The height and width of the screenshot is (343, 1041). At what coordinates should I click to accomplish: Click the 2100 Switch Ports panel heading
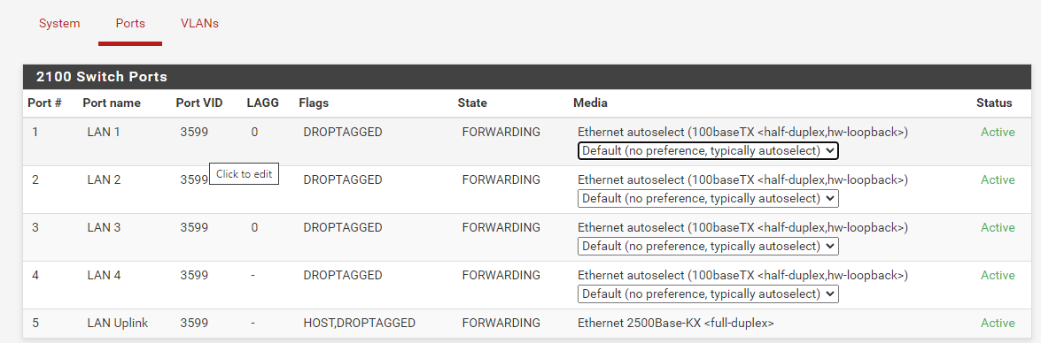[x=102, y=77]
